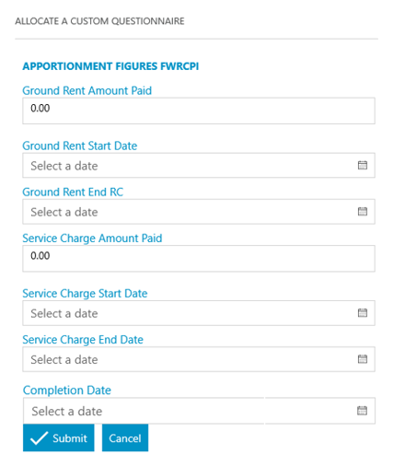This screenshot has height=466, width=393.
Task: Open calendar picker for Service Charge End Date
Action: (363, 359)
